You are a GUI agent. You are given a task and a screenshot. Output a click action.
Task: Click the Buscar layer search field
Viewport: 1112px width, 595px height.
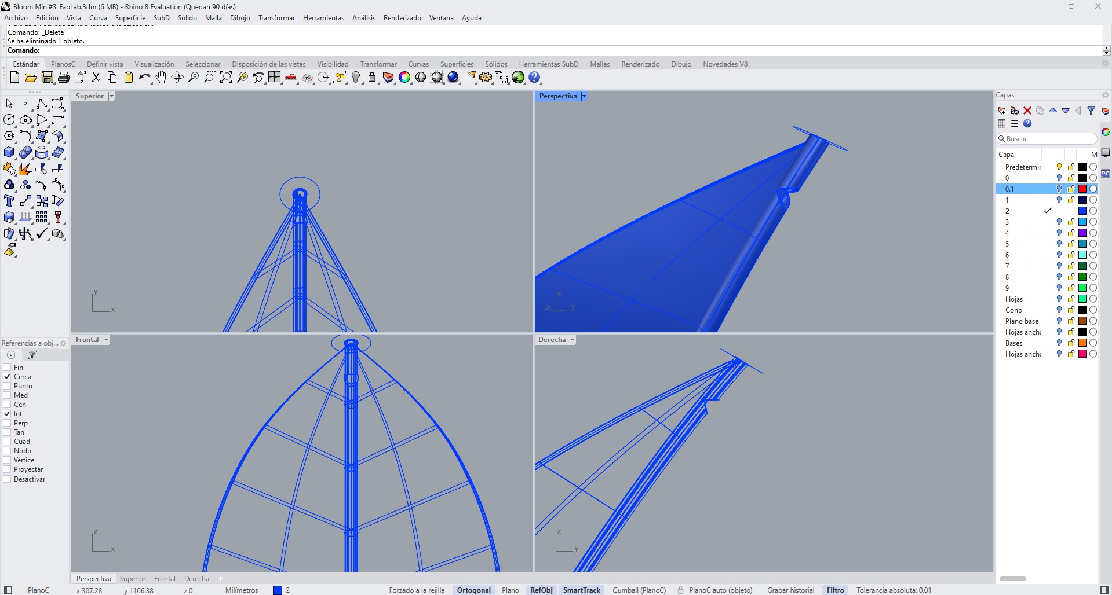1047,139
